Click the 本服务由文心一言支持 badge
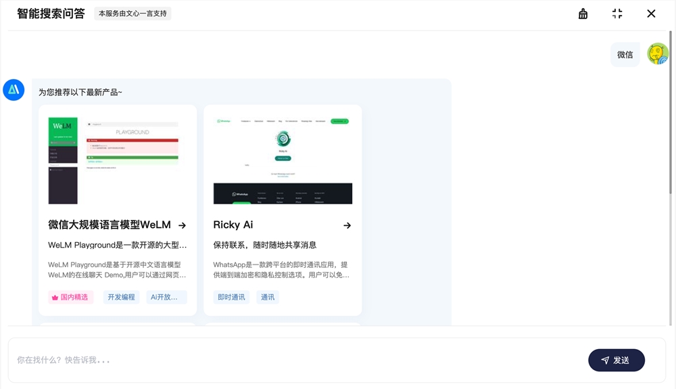Screen dimensions: 676x389 [x=132, y=14]
